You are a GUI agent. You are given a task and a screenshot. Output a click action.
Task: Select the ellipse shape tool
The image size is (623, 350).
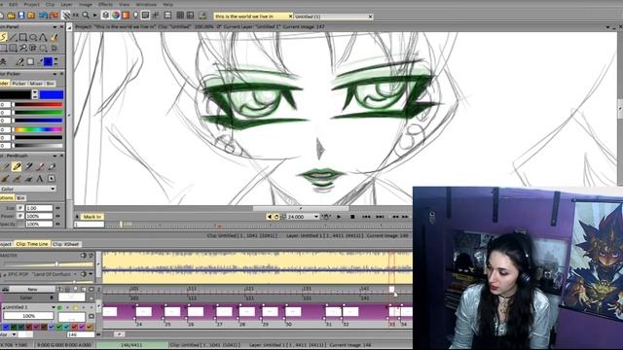tap(33, 38)
